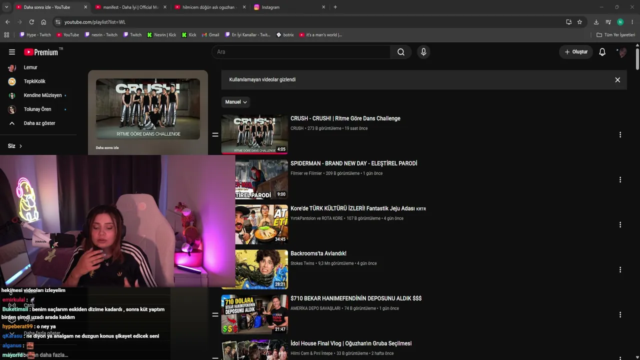Open the media controls icon in Chrome toolbar
Viewport: 640px width, 360px height.
coord(608,22)
